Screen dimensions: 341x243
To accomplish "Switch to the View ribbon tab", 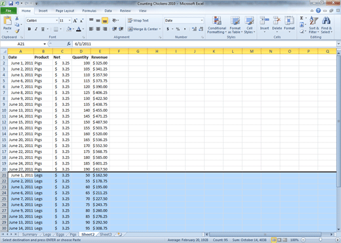I will click(x=142, y=10).
